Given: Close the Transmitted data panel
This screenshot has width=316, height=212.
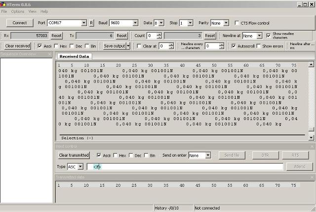Looking at the screenshot, I should click(x=312, y=177).
